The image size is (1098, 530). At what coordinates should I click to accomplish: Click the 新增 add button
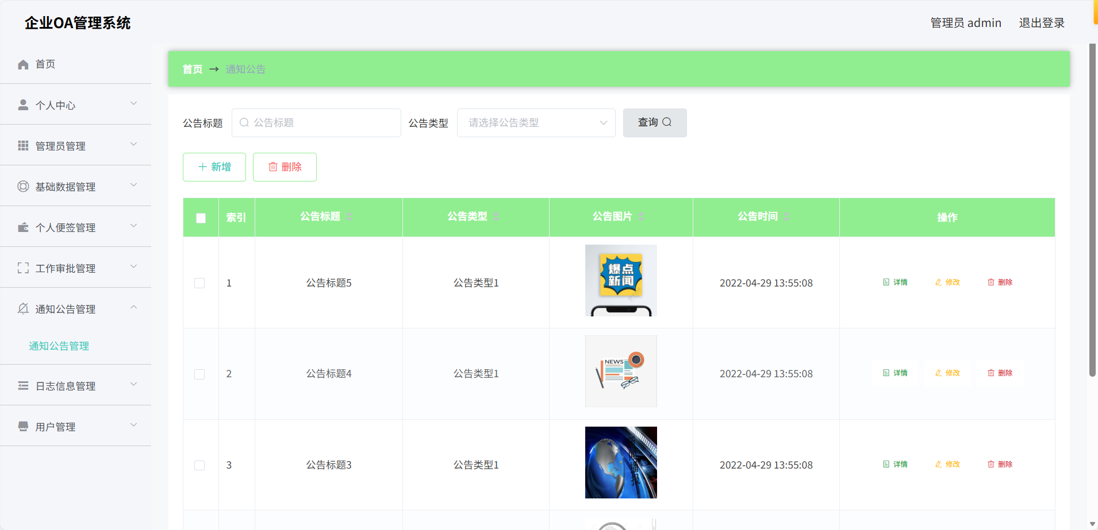pyautogui.click(x=214, y=167)
